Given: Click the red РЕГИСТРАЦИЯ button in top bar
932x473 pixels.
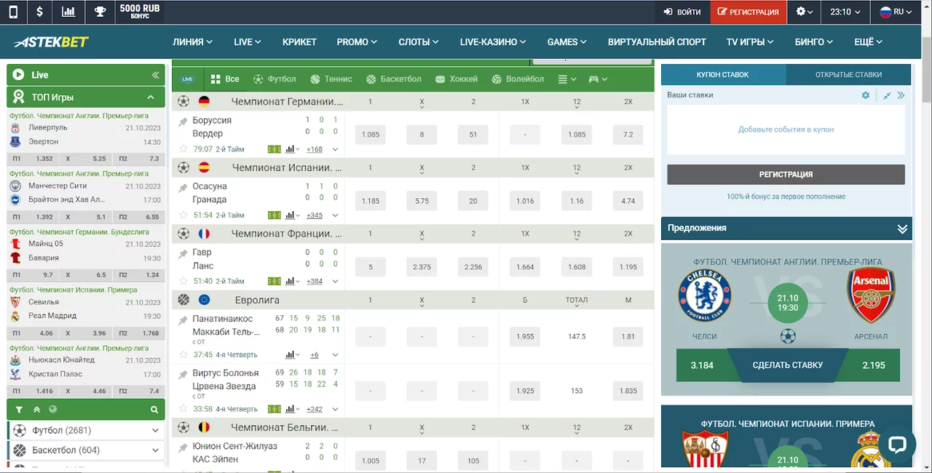Looking at the screenshot, I should 749,12.
